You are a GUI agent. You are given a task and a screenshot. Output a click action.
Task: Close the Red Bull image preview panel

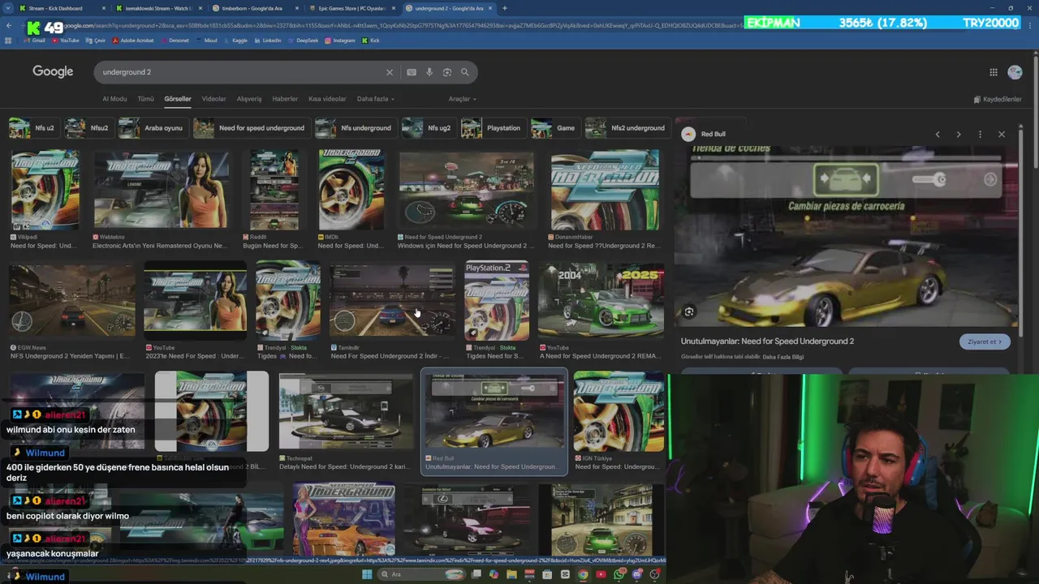tap(1002, 134)
